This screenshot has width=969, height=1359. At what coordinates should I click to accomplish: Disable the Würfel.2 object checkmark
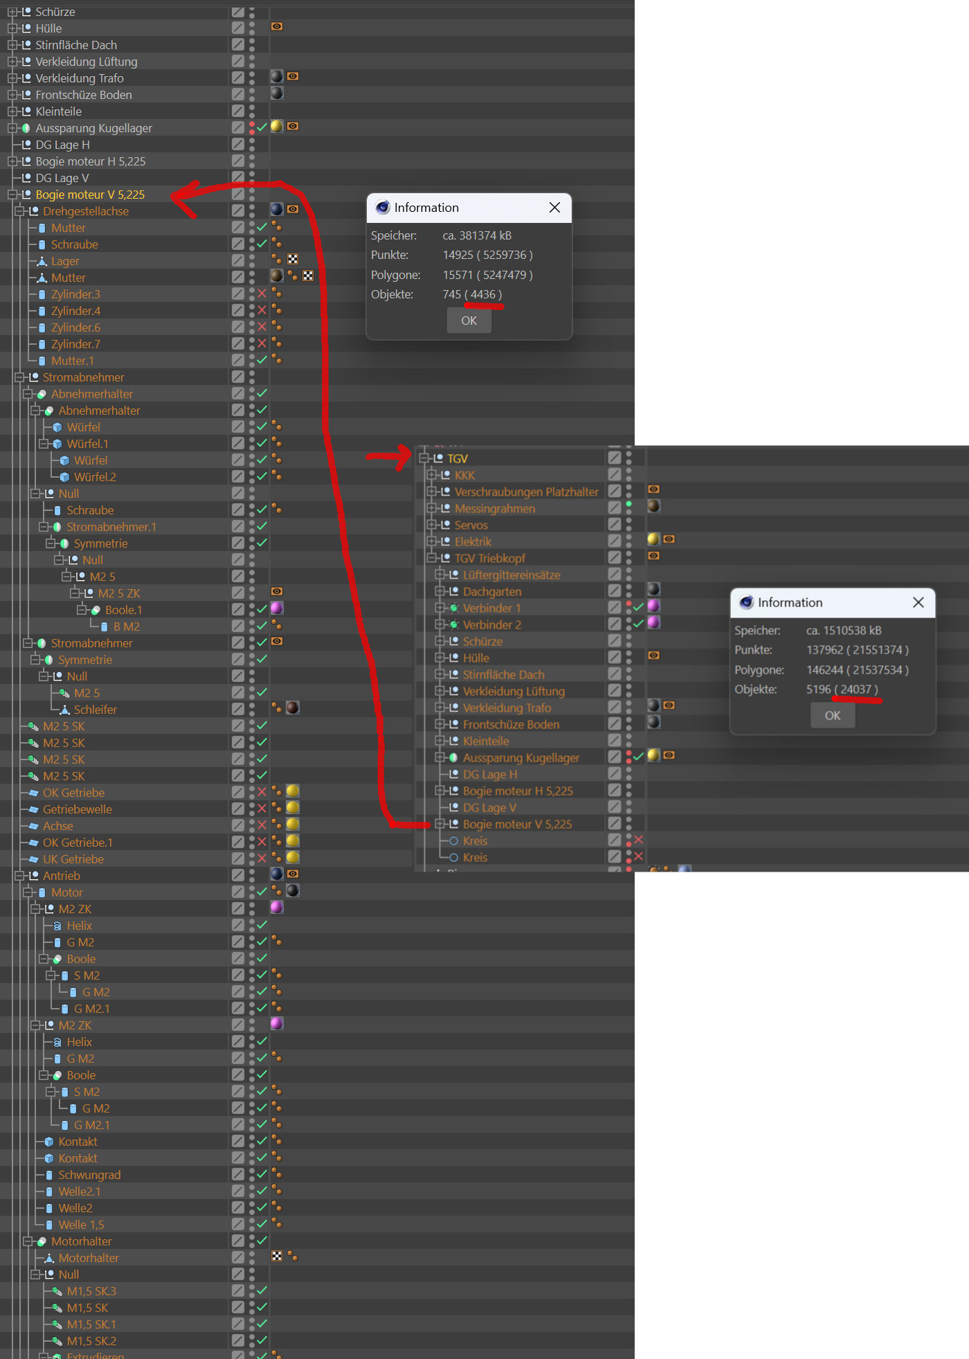[x=262, y=476]
